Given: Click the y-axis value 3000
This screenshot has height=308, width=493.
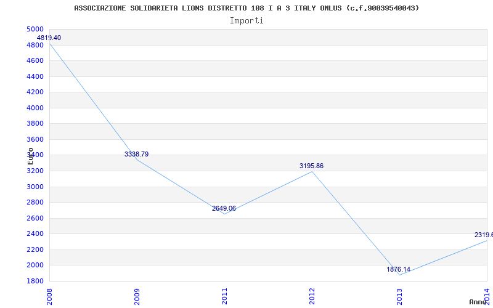Looking at the screenshot, I should pyautogui.click(x=35, y=187).
